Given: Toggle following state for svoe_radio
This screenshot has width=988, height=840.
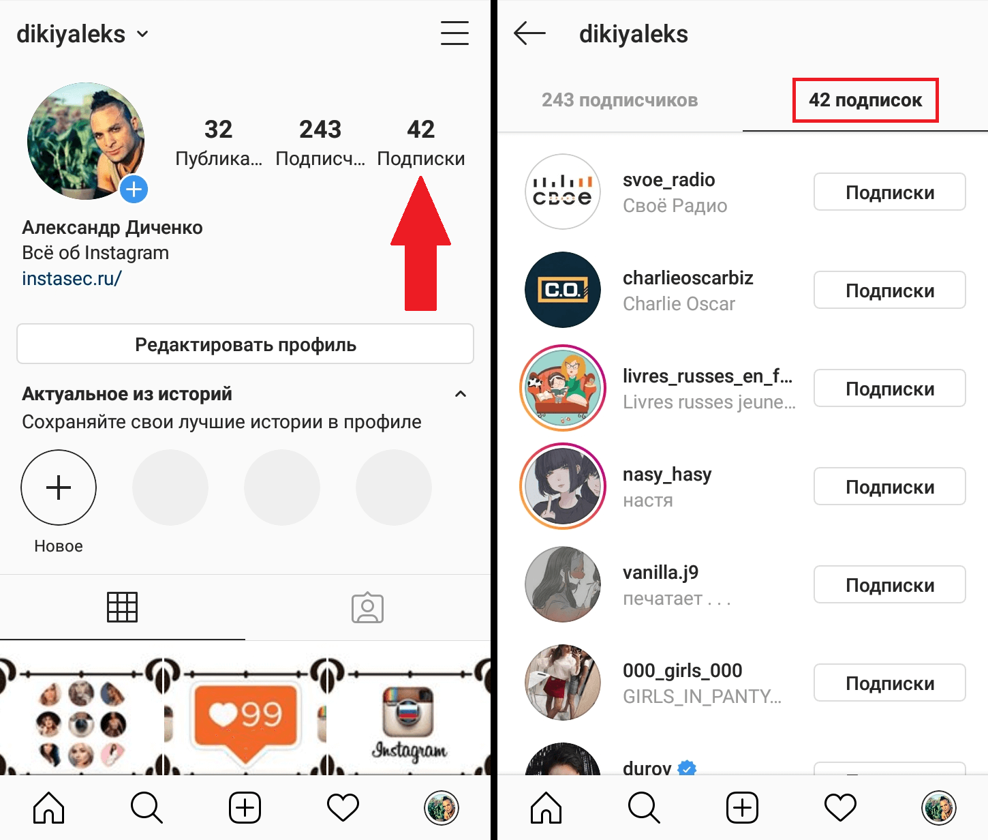Looking at the screenshot, I should [889, 192].
